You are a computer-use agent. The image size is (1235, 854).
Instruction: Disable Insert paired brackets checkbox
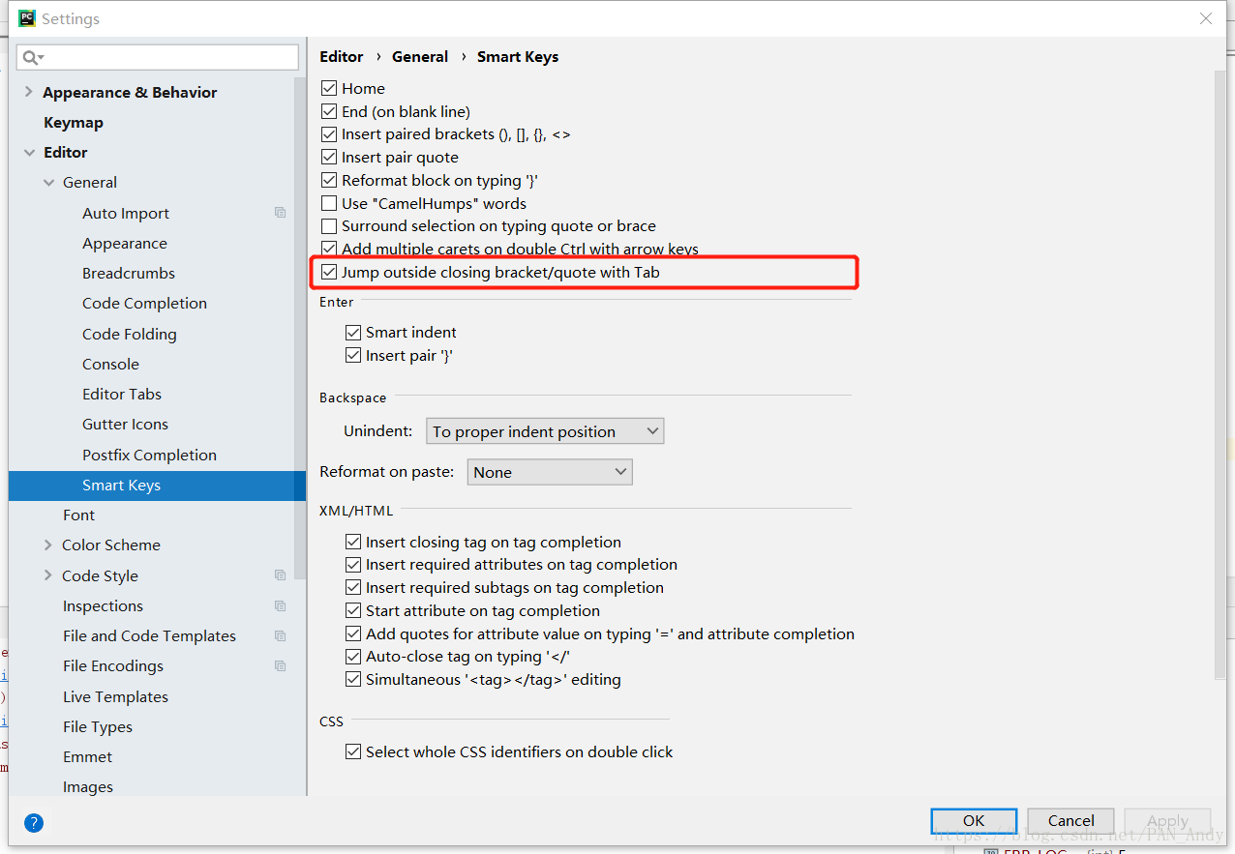click(329, 134)
